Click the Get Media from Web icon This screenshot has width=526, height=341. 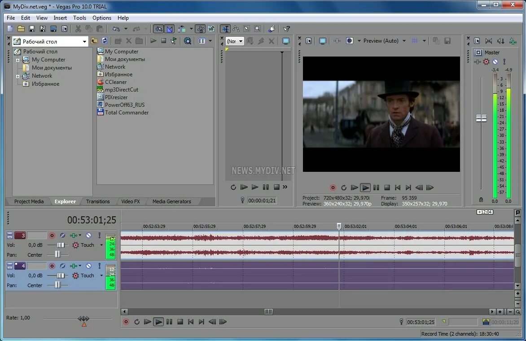click(x=188, y=41)
